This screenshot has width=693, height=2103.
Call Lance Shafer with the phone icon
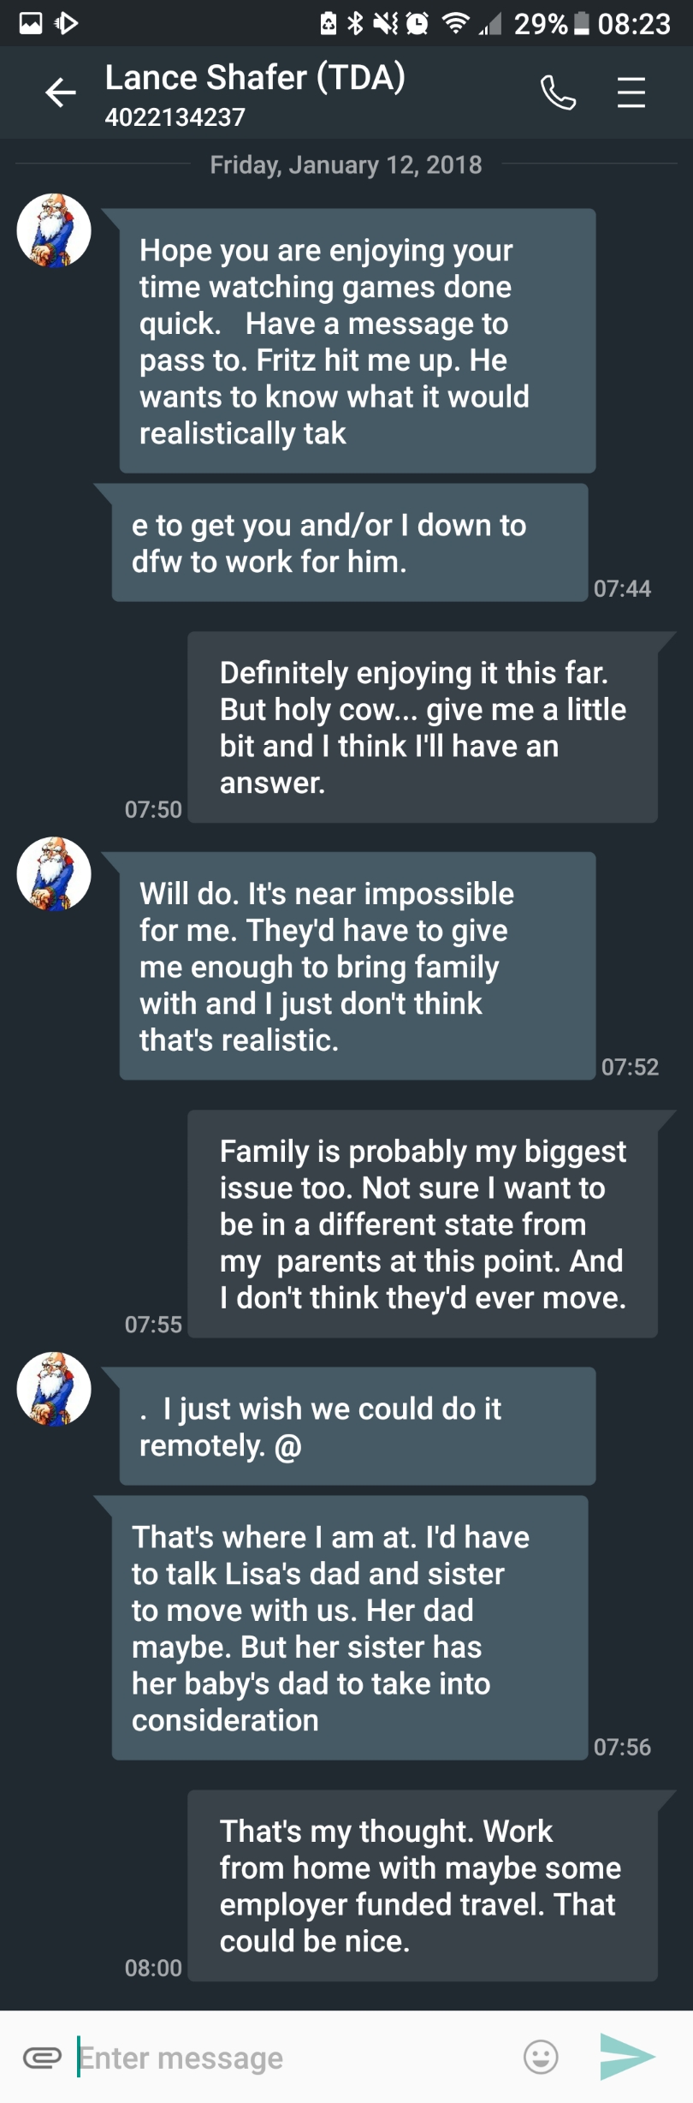point(558,92)
